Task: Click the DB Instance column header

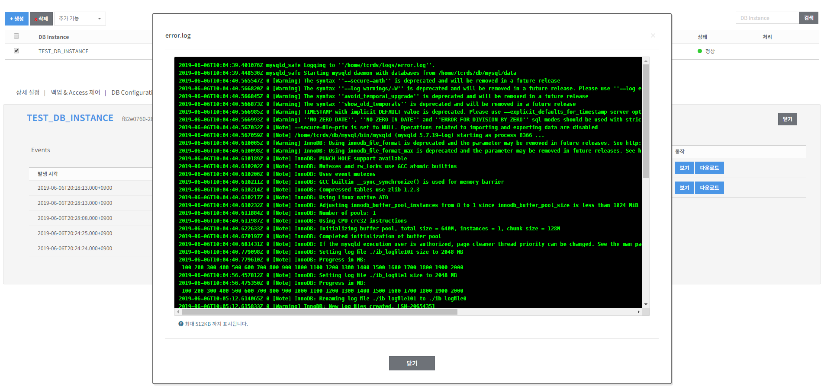Action: pos(54,37)
